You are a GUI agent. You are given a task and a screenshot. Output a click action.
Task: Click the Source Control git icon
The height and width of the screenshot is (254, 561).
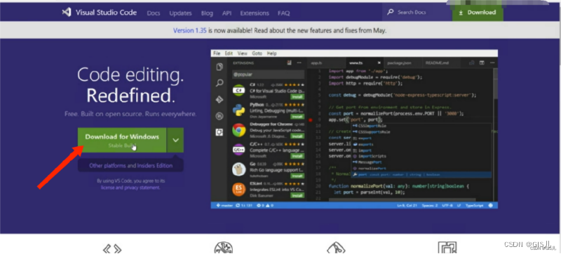coord(219,99)
